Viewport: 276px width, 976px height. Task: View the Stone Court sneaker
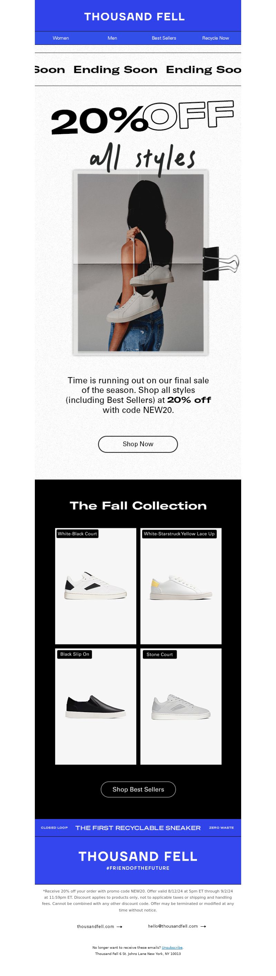pos(181,707)
